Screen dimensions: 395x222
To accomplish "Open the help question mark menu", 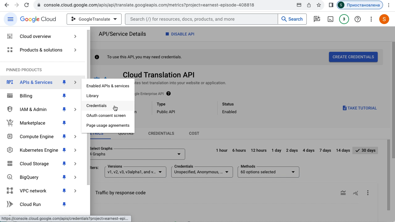I will pyautogui.click(x=358, y=19).
